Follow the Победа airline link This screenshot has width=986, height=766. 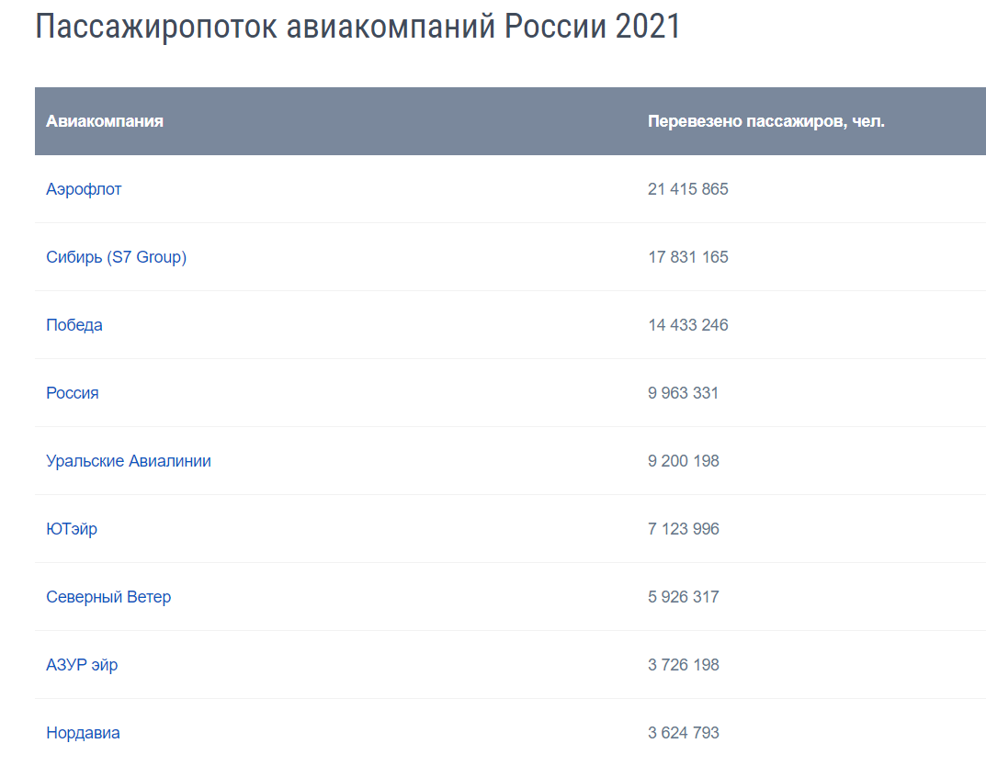(74, 325)
